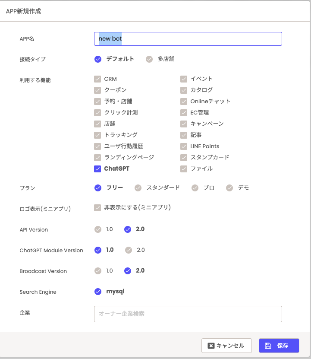Enable the CRM feature checkbox
Viewport: 311px width, 359px height.
(x=97, y=79)
